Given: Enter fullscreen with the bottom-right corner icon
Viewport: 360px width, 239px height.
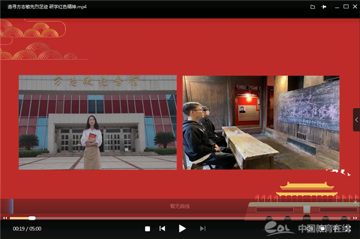Looking at the screenshot, I should (348, 228).
